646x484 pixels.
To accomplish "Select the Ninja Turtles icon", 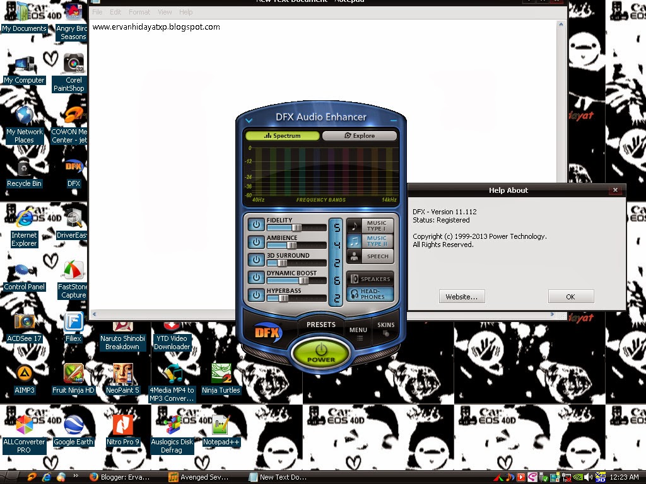I will coord(221,379).
